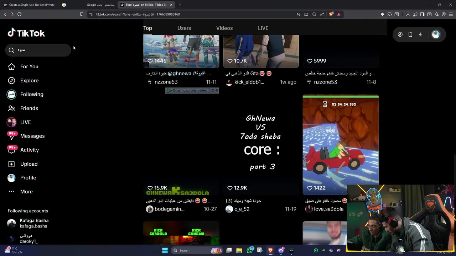Switch to the Videos results tab

[224, 28]
